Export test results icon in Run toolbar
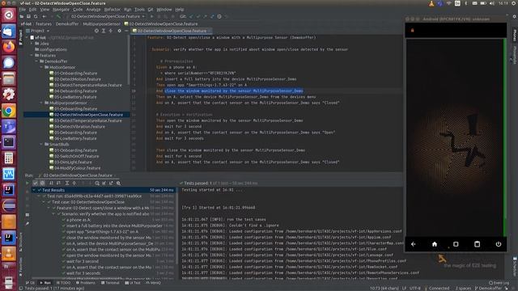Screen dimensions: 518x291 [x=111, y=183]
